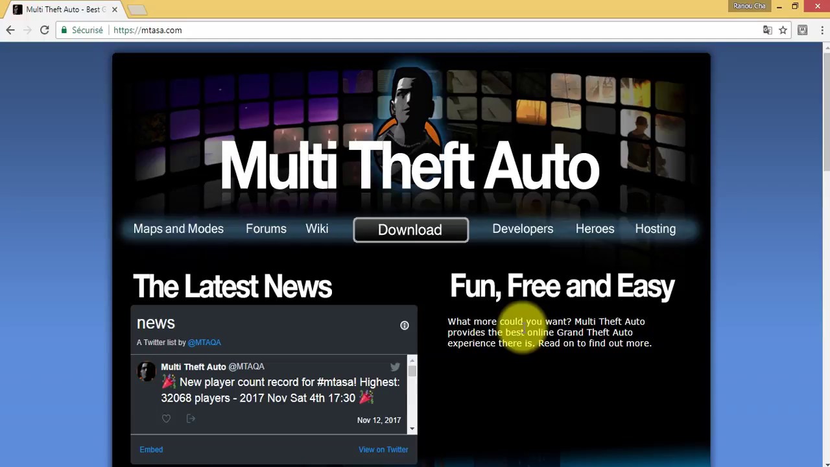This screenshot has width=830, height=467.
Task: Click the Embed link
Action: click(151, 449)
